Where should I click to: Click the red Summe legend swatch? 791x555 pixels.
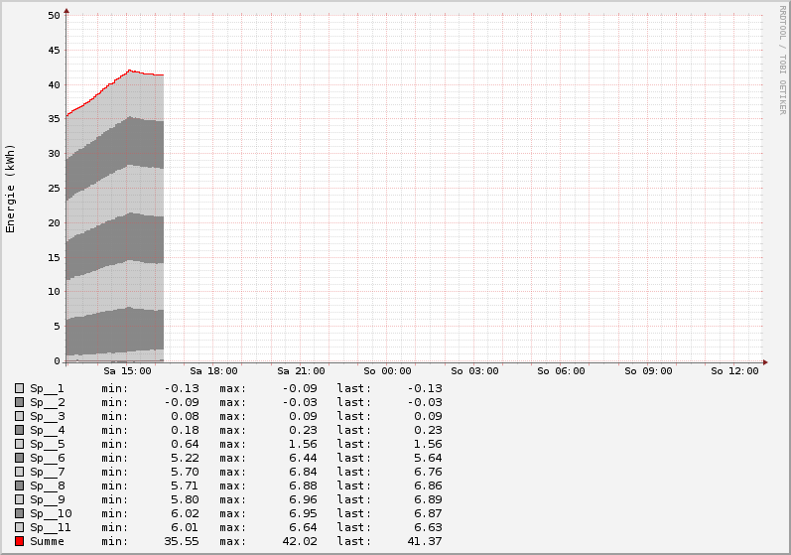[19, 541]
